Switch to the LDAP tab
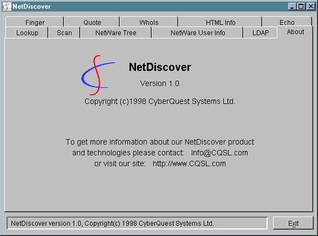Screen dimensions: 318x236 point(261,32)
